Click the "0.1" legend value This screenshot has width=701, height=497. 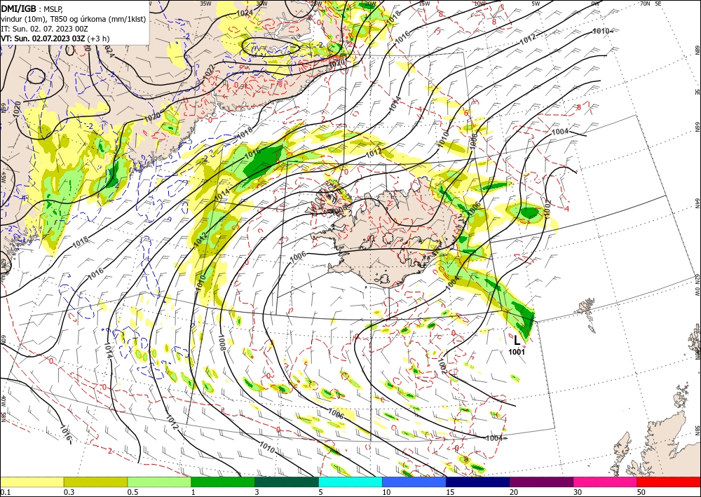point(6,492)
